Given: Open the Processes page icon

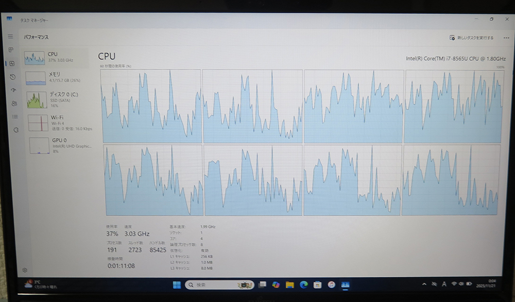Looking at the screenshot, I should pos(11,50).
